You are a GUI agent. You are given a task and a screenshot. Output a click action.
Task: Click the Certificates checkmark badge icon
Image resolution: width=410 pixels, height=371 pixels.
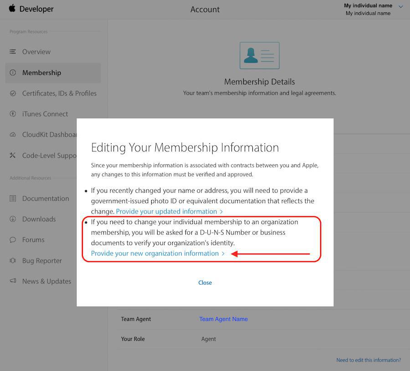(x=13, y=93)
